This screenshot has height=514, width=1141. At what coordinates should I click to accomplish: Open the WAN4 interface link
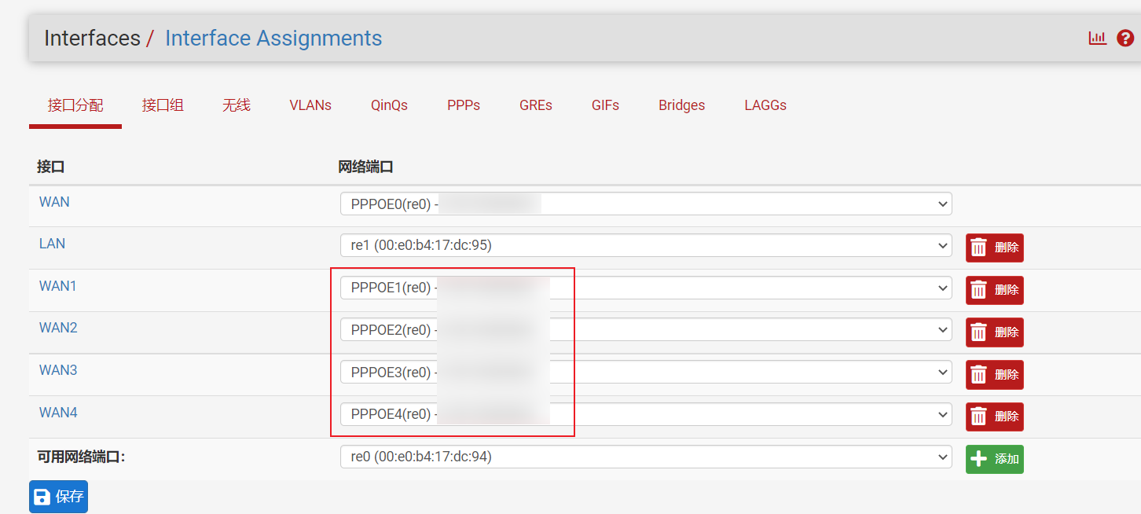(58, 413)
